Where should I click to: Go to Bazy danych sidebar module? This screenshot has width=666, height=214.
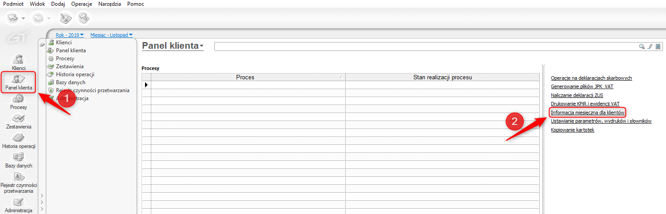point(18,159)
